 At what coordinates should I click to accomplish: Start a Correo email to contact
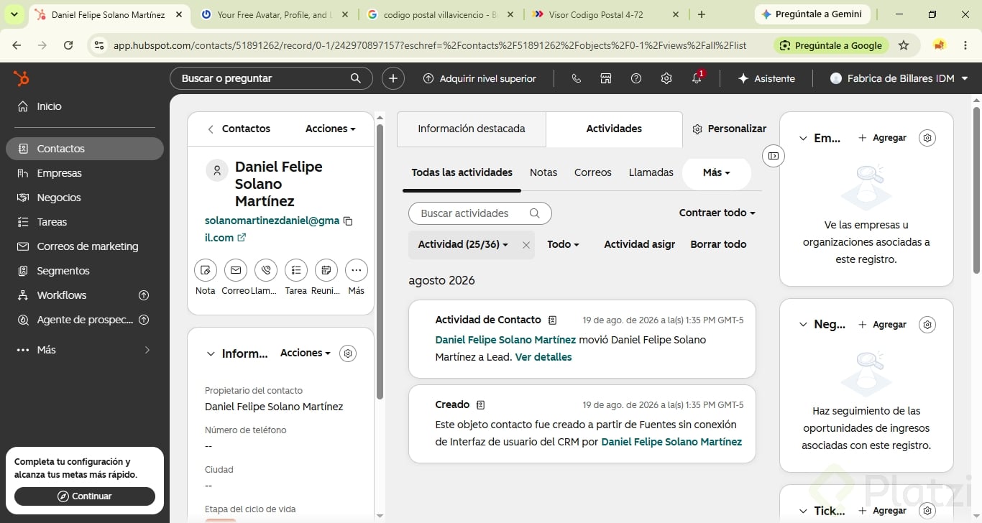[236, 270]
